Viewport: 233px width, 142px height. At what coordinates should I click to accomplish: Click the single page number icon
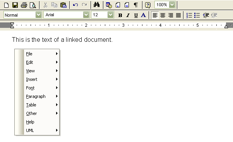pos(118,5)
